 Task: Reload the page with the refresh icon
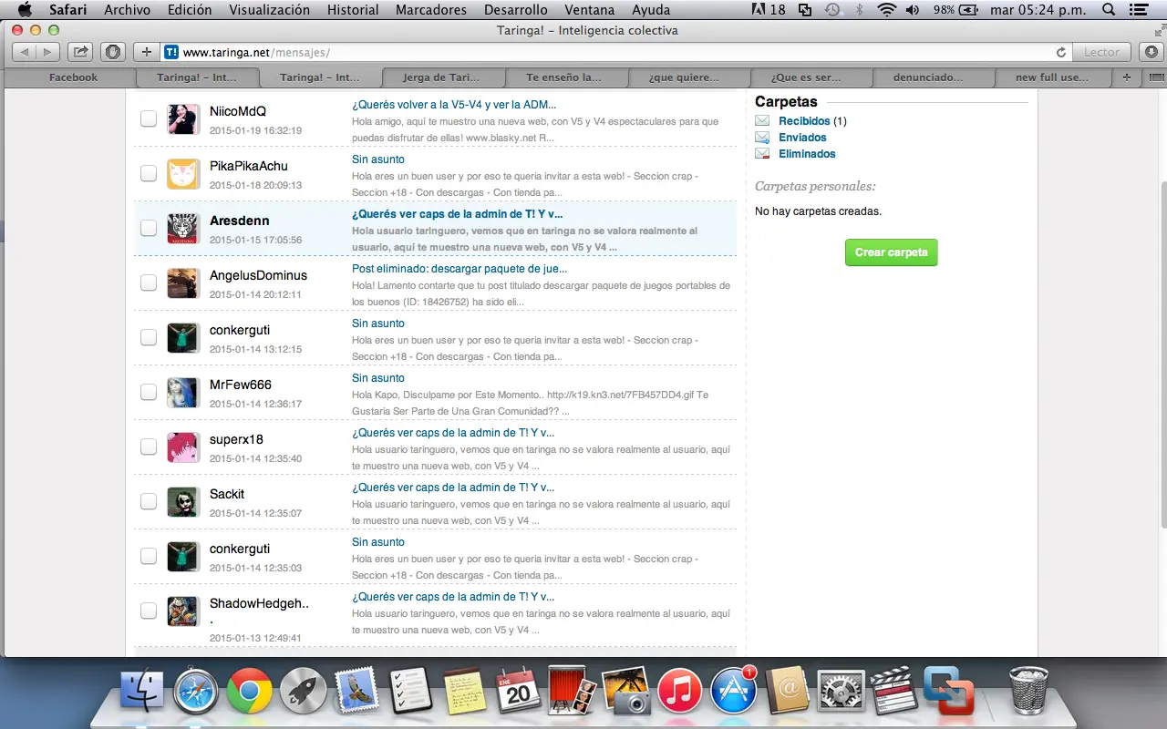tap(1060, 53)
